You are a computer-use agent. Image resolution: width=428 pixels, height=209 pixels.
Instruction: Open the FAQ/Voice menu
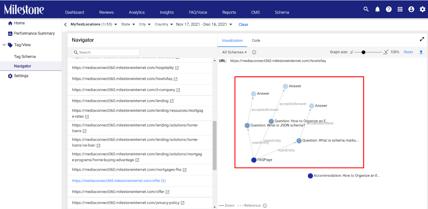[x=198, y=12]
